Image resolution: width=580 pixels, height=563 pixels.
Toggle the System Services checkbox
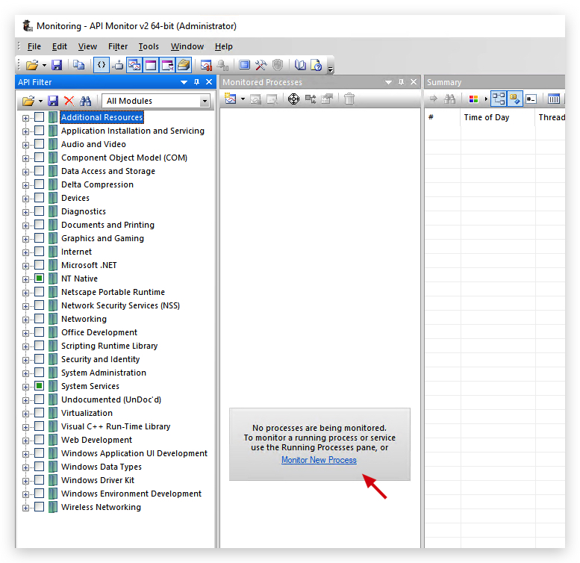(x=40, y=386)
